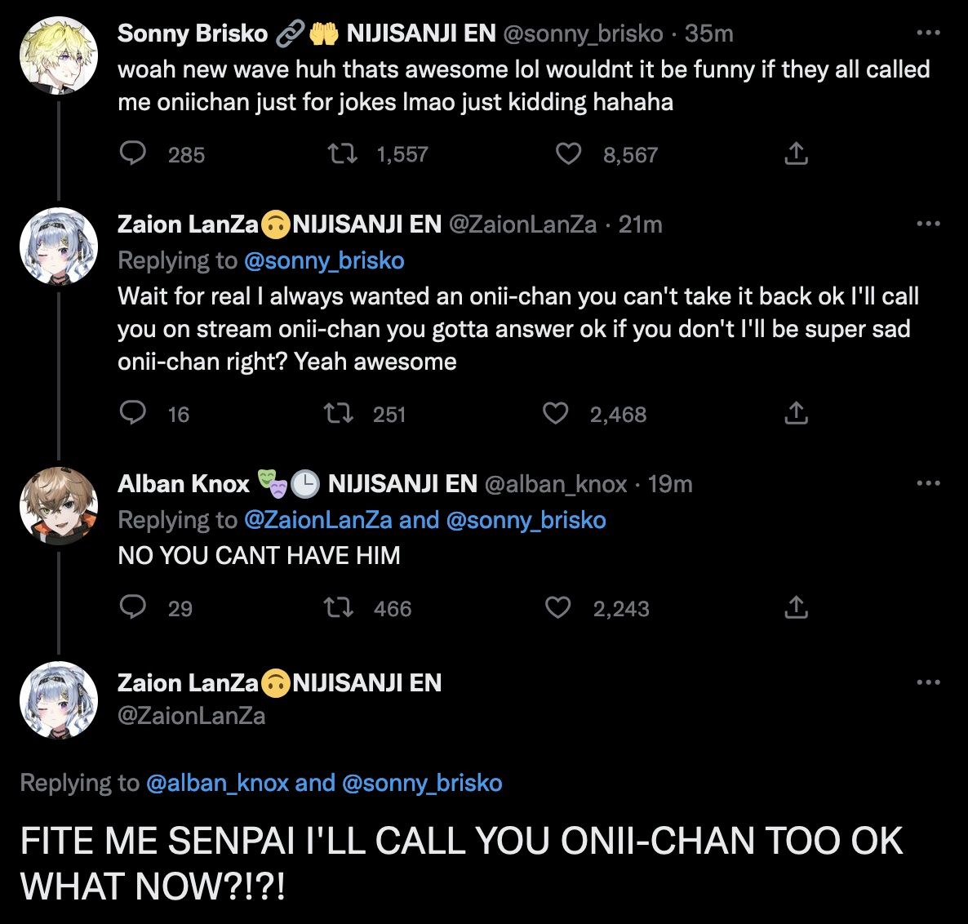The height and width of the screenshot is (924, 968).
Task: Open @sonny_brisko link in Zaion's first reply
Action: [x=324, y=260]
